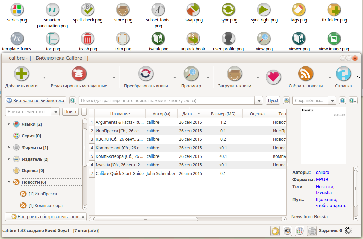
Task: Select tags.png file icon
Action: pos(299,10)
